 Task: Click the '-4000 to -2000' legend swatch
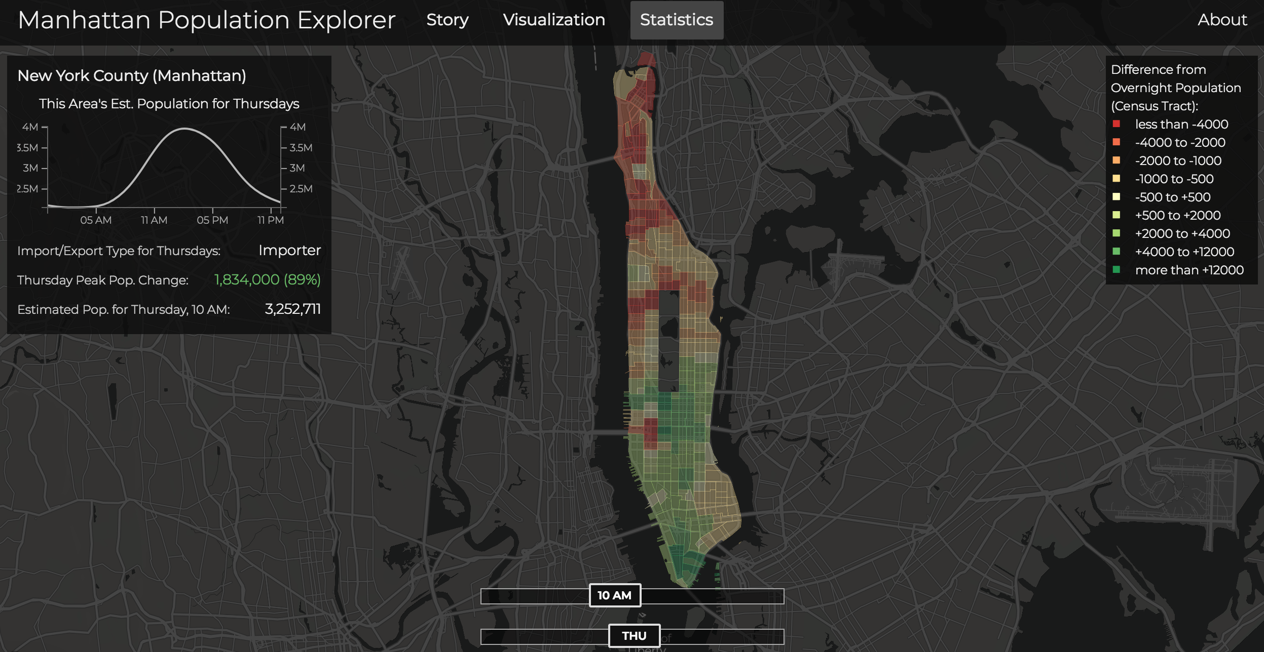1116,142
